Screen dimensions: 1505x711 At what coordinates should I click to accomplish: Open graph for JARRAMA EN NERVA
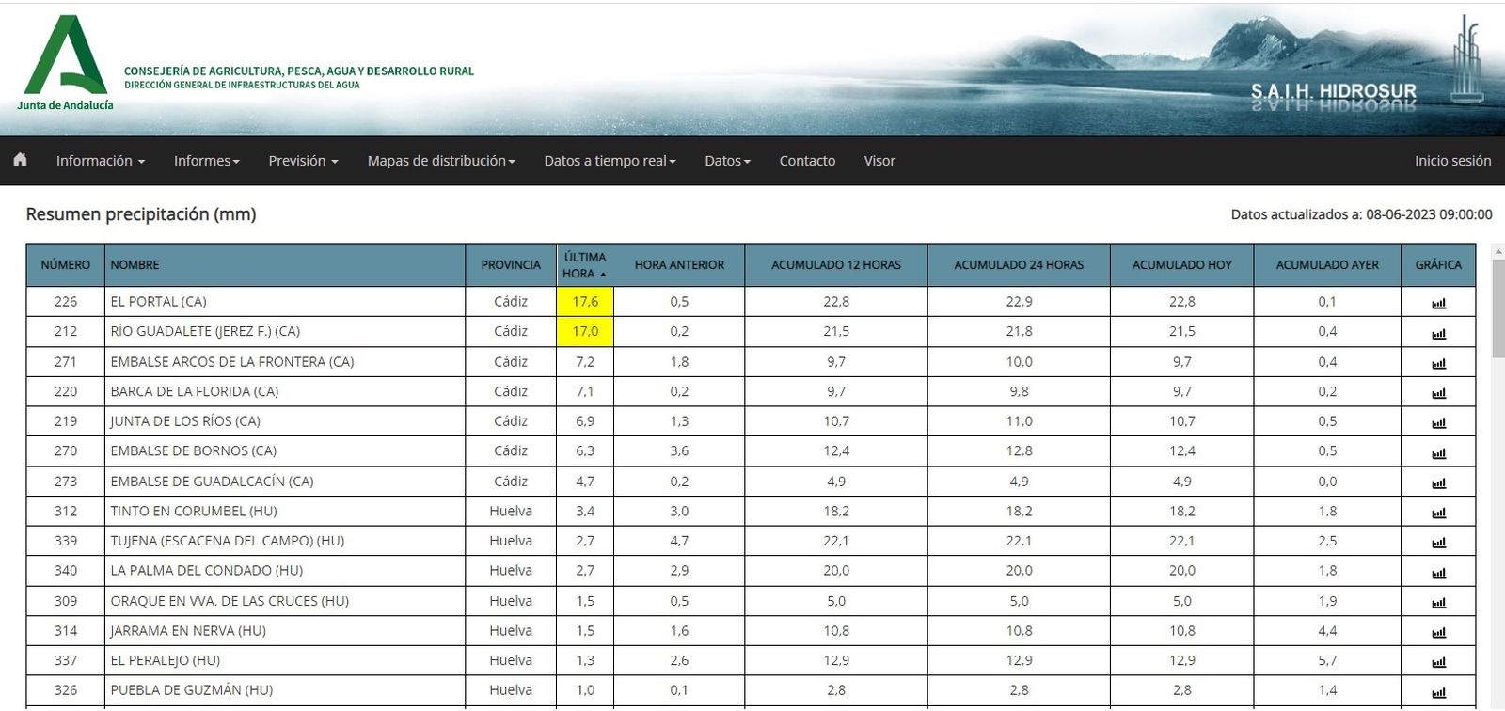[1438, 632]
